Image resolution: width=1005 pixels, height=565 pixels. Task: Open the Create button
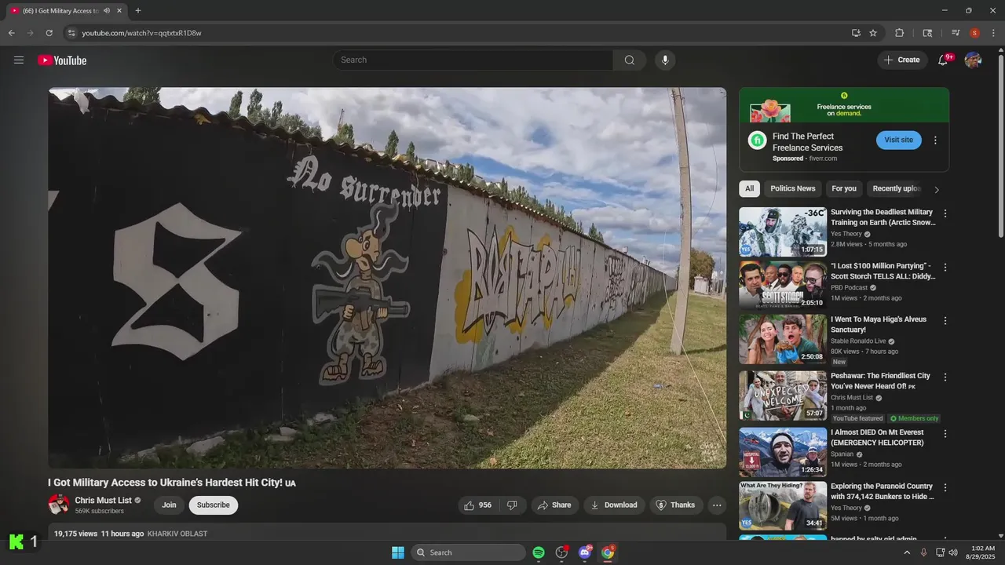[902, 60]
